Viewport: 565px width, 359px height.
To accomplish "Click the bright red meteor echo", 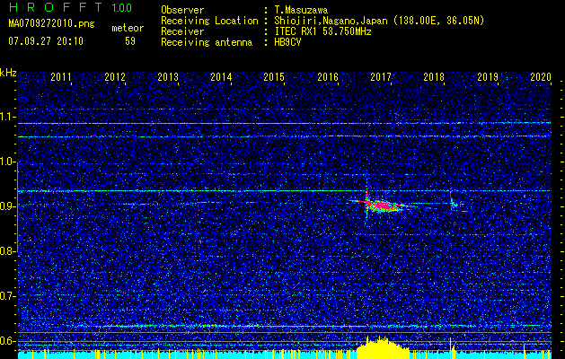I will click(x=383, y=206).
